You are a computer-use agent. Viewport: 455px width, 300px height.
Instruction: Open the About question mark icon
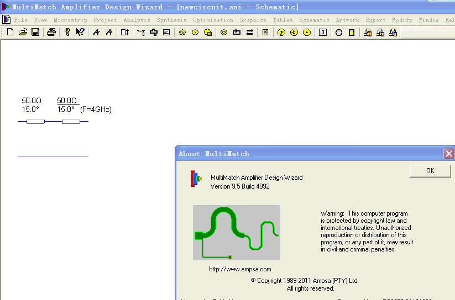[x=67, y=32]
